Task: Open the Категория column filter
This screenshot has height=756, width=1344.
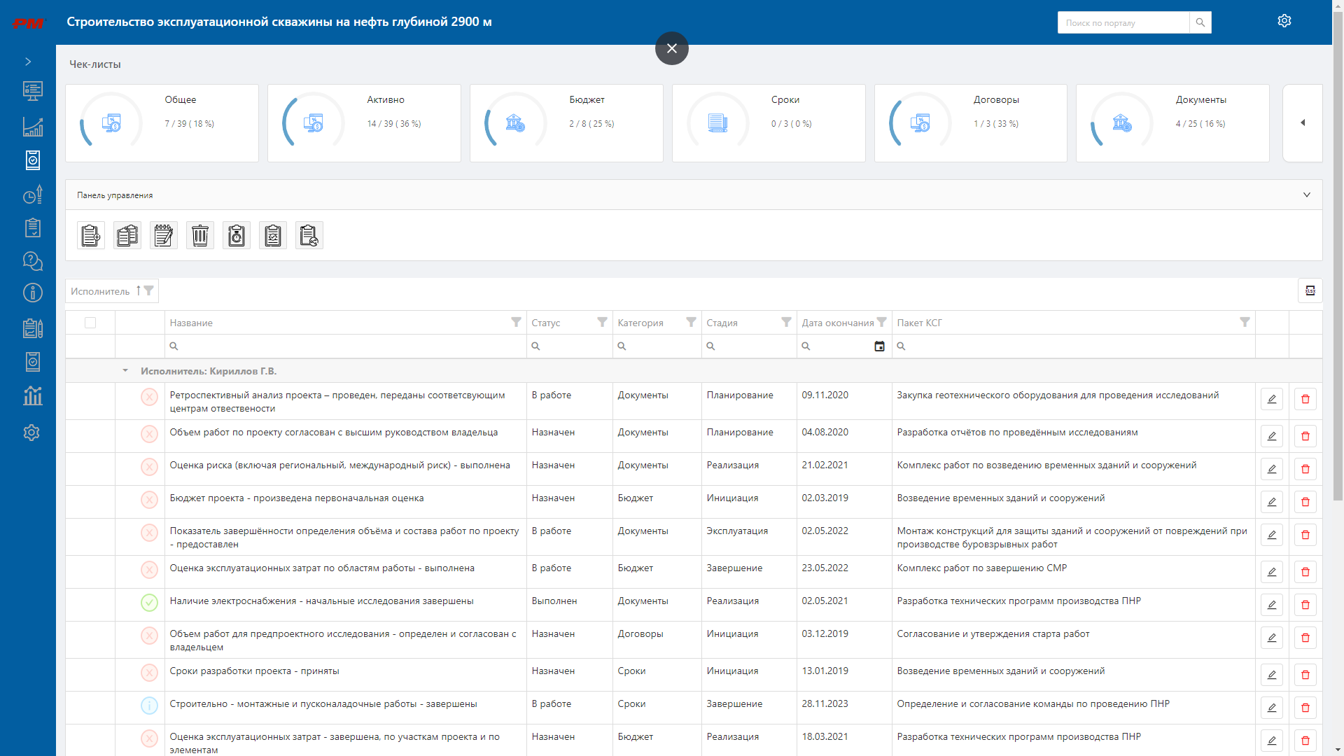Action: pyautogui.click(x=691, y=322)
